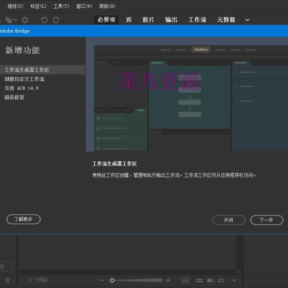Screen dimensions: 288x288
Task: Click the plus icon to enlarge thumbnails
Action: click(x=168, y=280)
